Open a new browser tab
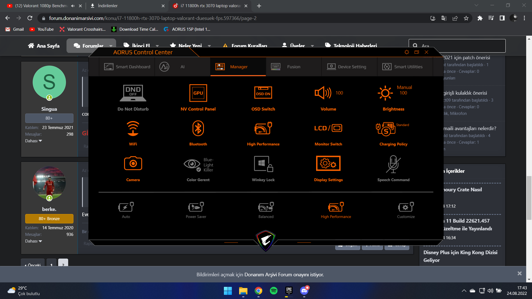This screenshot has width=532, height=299. click(x=259, y=6)
